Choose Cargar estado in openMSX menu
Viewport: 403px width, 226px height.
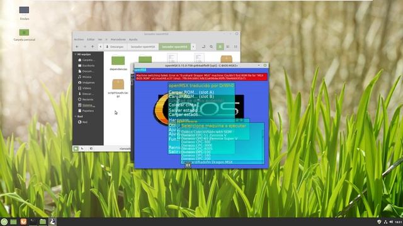[x=185, y=114]
